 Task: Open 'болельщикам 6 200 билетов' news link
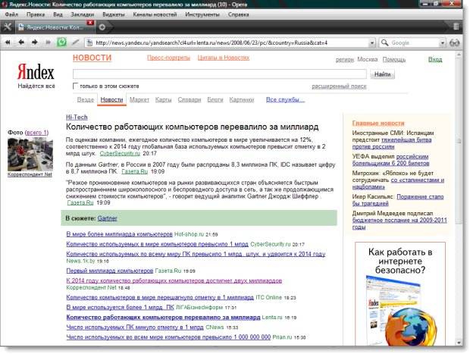coord(390,163)
